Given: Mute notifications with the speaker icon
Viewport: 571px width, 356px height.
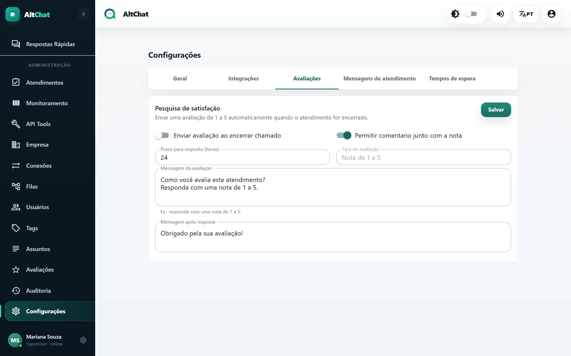Looking at the screenshot, I should click(500, 14).
